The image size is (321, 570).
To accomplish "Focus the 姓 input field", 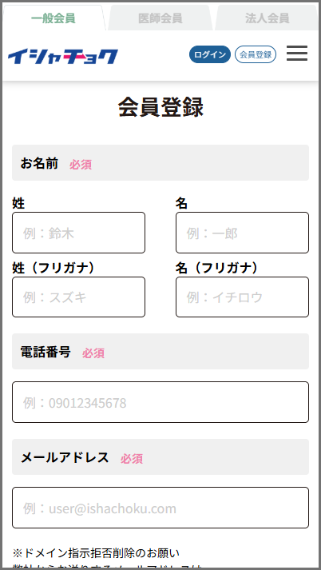I will (x=78, y=233).
